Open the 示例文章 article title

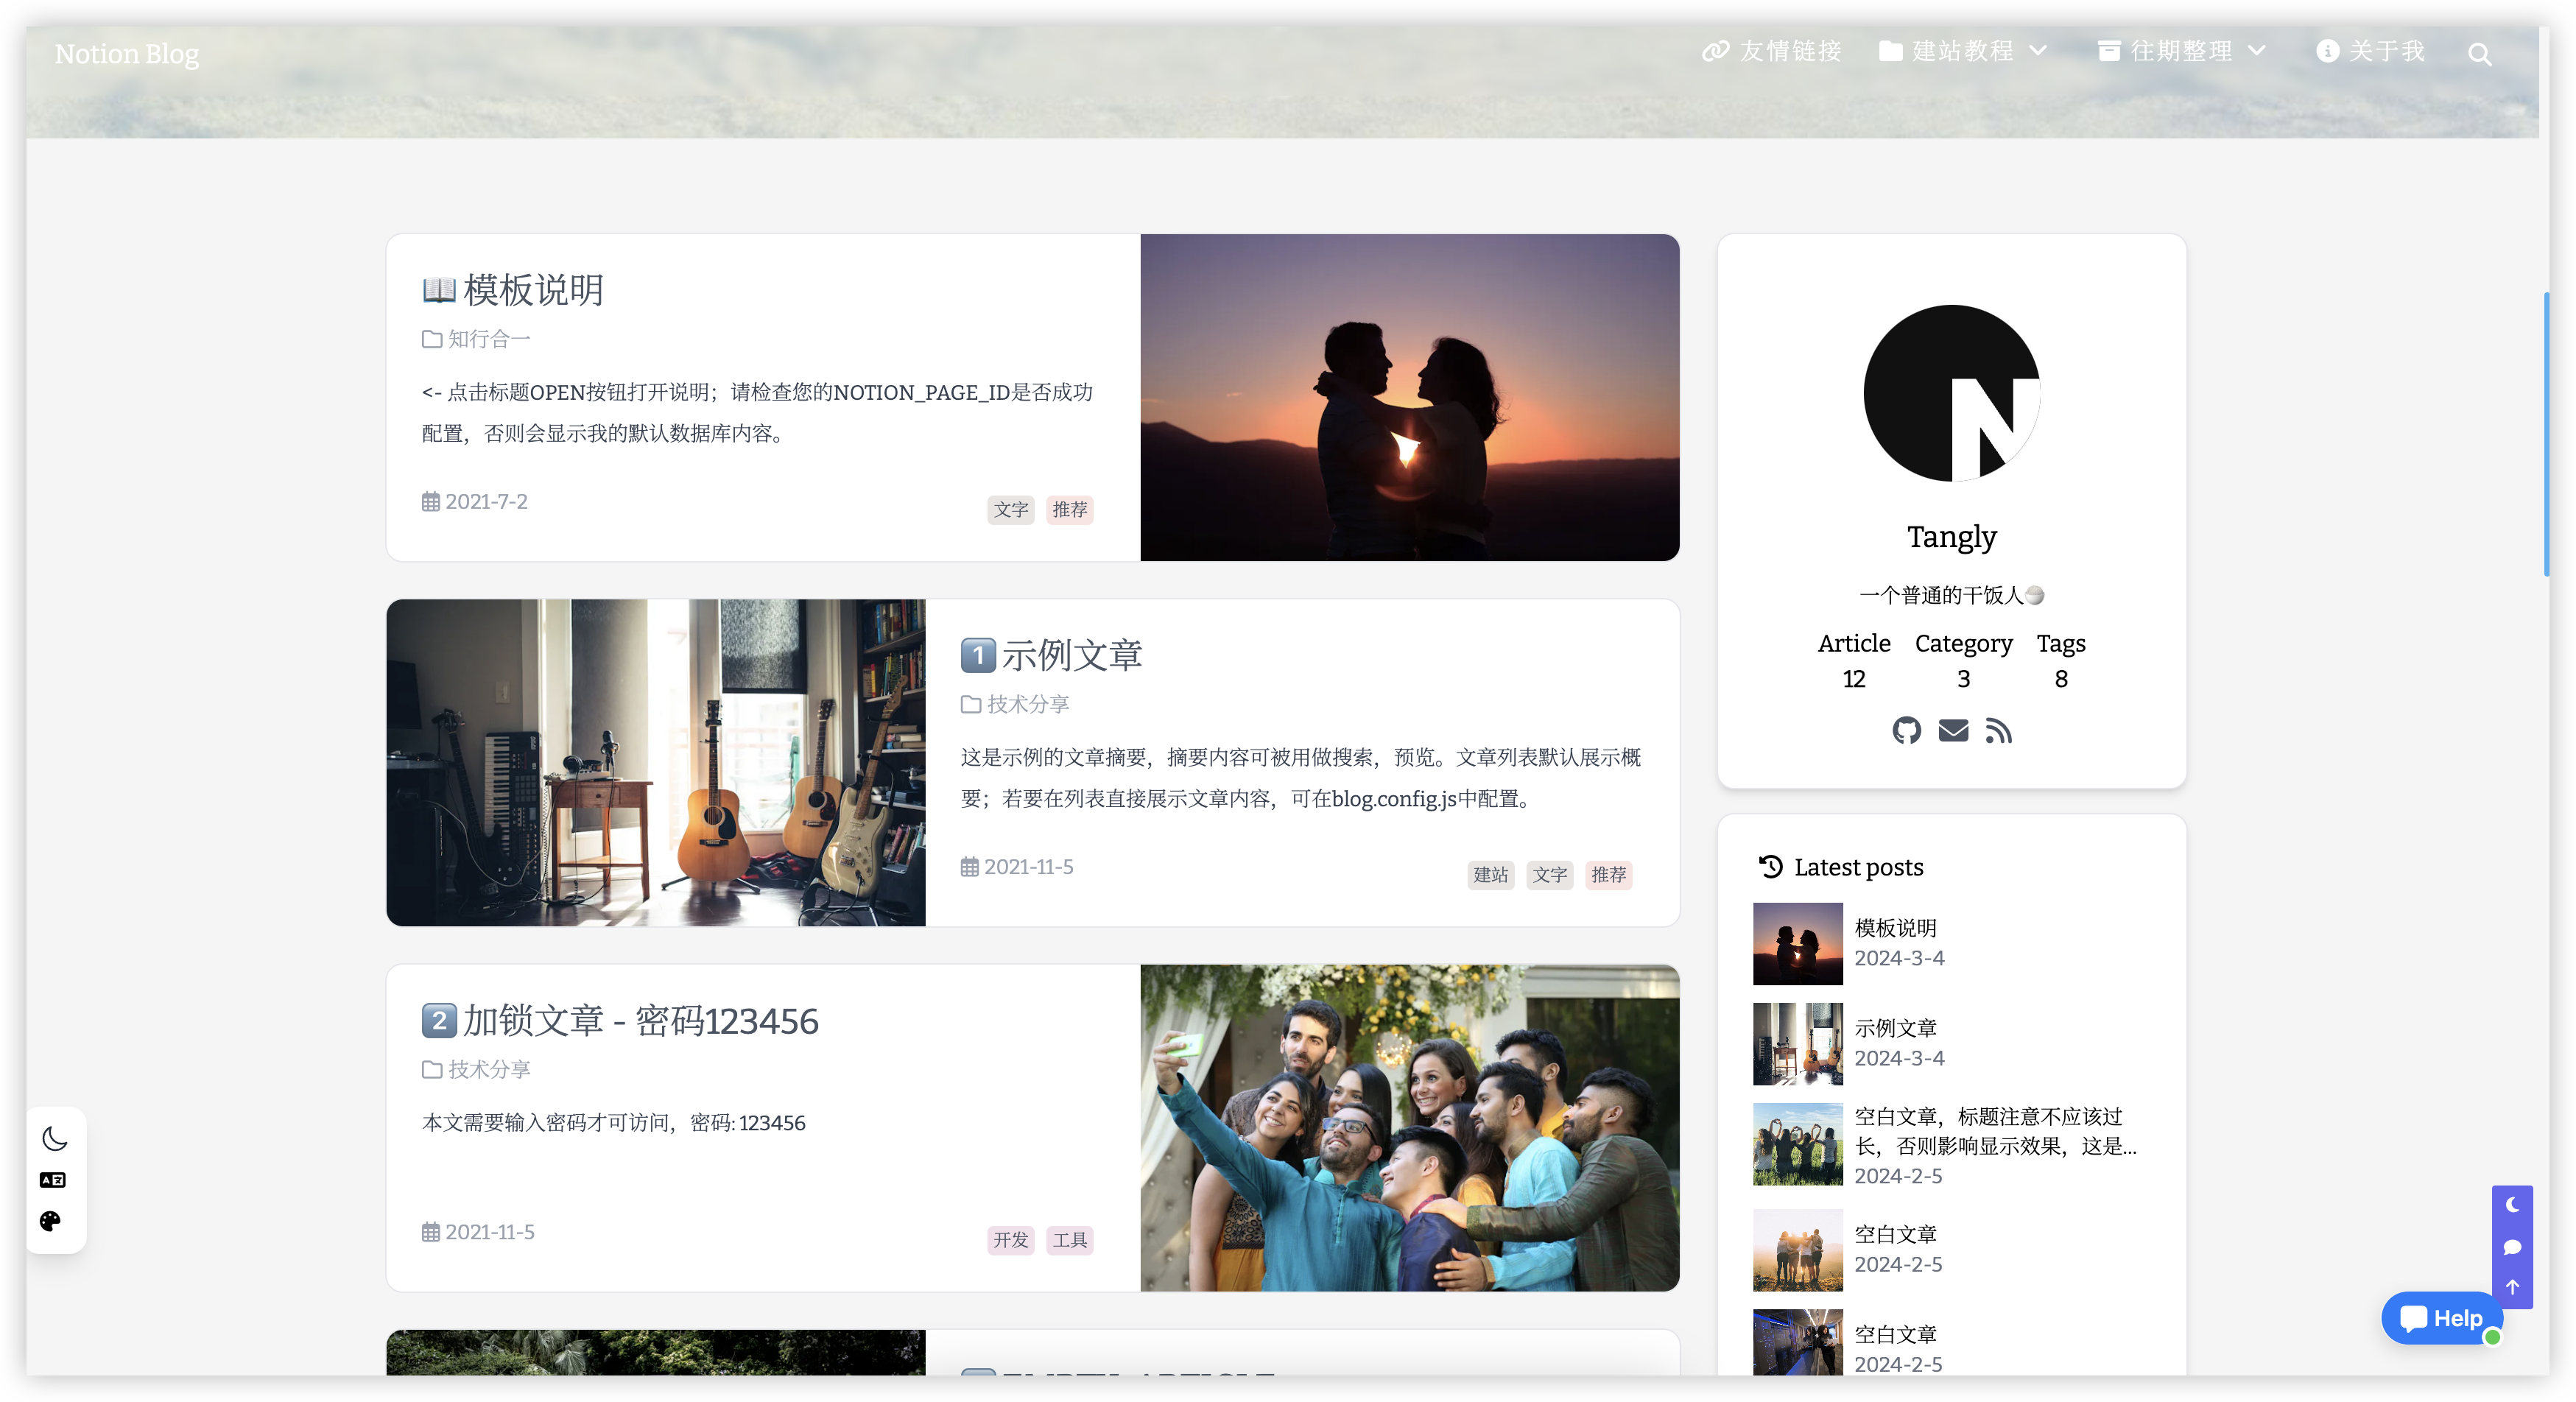coord(1072,655)
